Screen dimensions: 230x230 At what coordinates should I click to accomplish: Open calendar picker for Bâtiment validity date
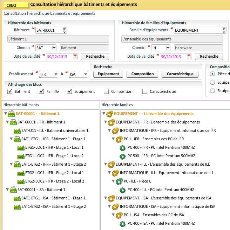(75, 56)
